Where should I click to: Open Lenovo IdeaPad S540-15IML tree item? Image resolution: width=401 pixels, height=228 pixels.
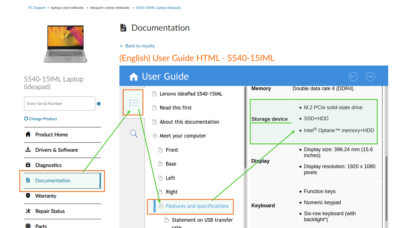click(x=191, y=94)
